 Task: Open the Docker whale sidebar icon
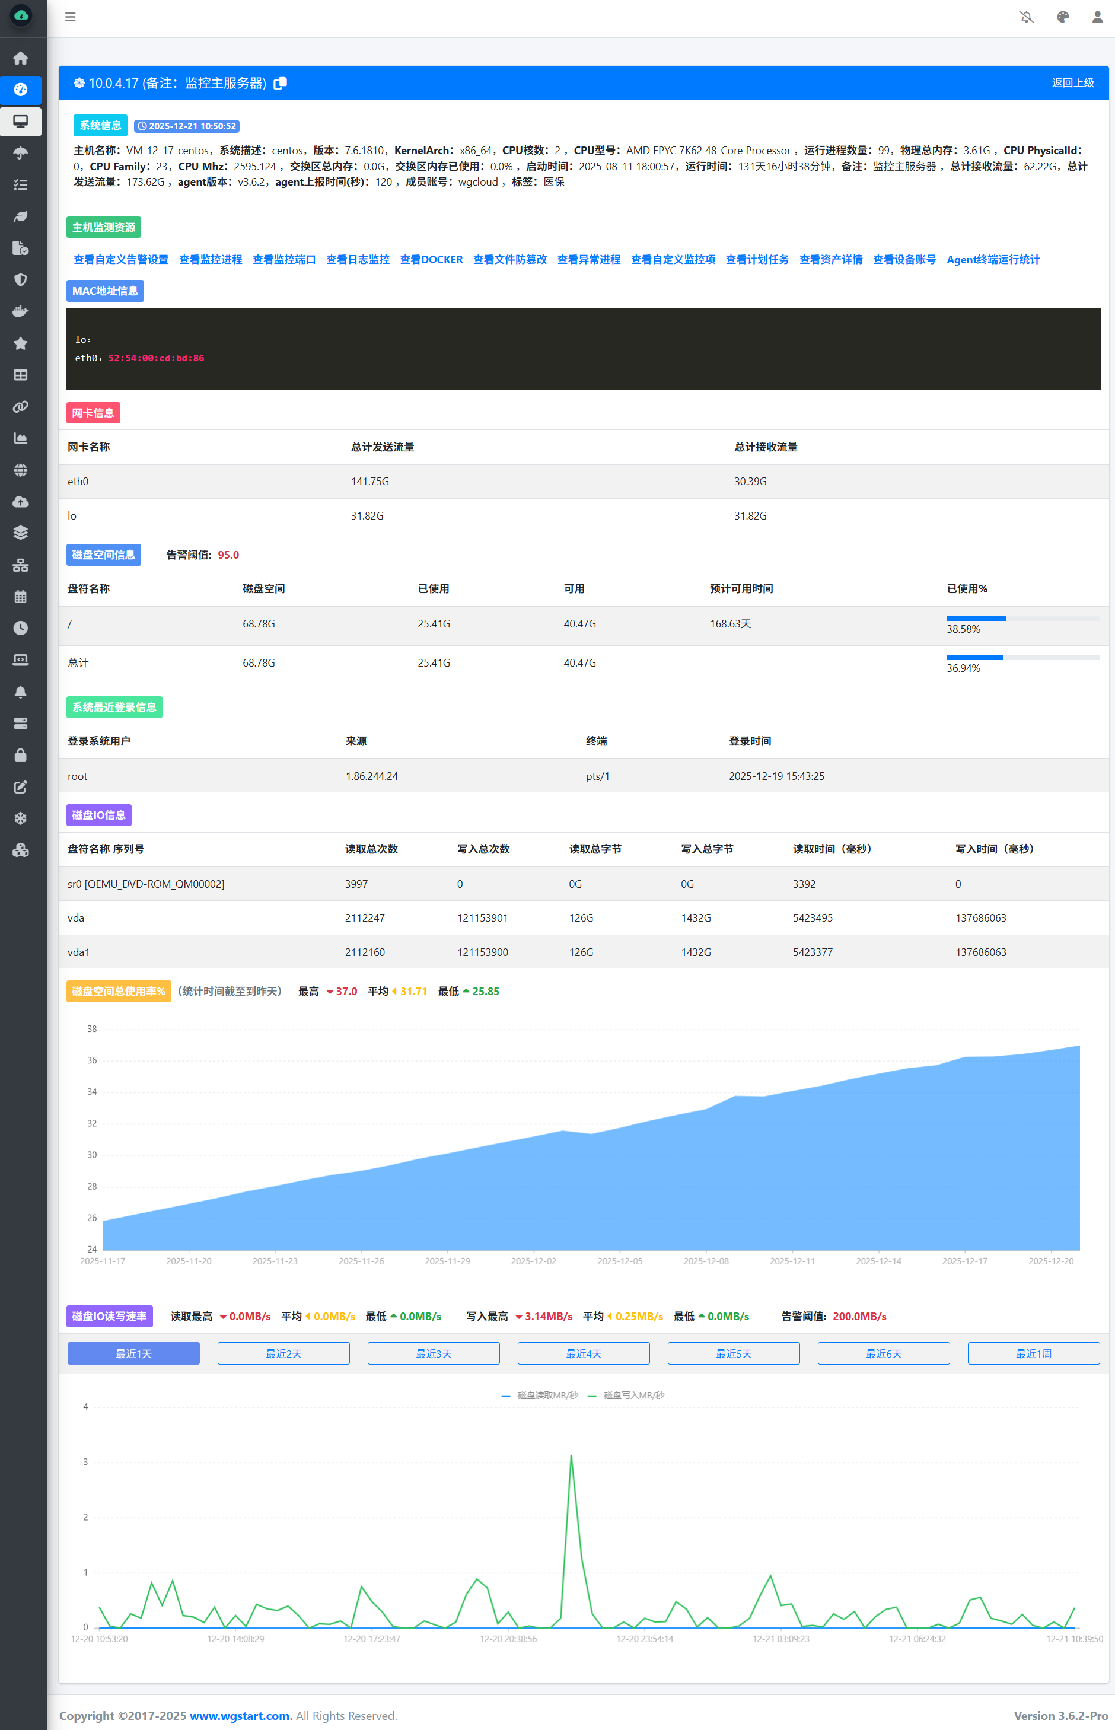pos(20,311)
